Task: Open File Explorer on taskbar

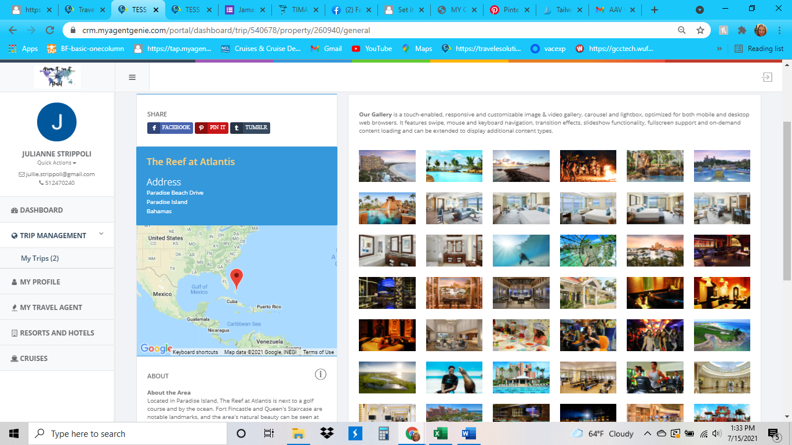Action: coord(299,433)
